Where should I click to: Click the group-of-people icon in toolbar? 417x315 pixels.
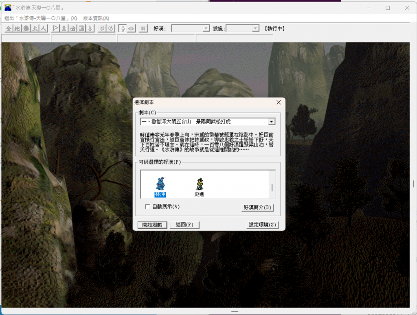coord(81,28)
